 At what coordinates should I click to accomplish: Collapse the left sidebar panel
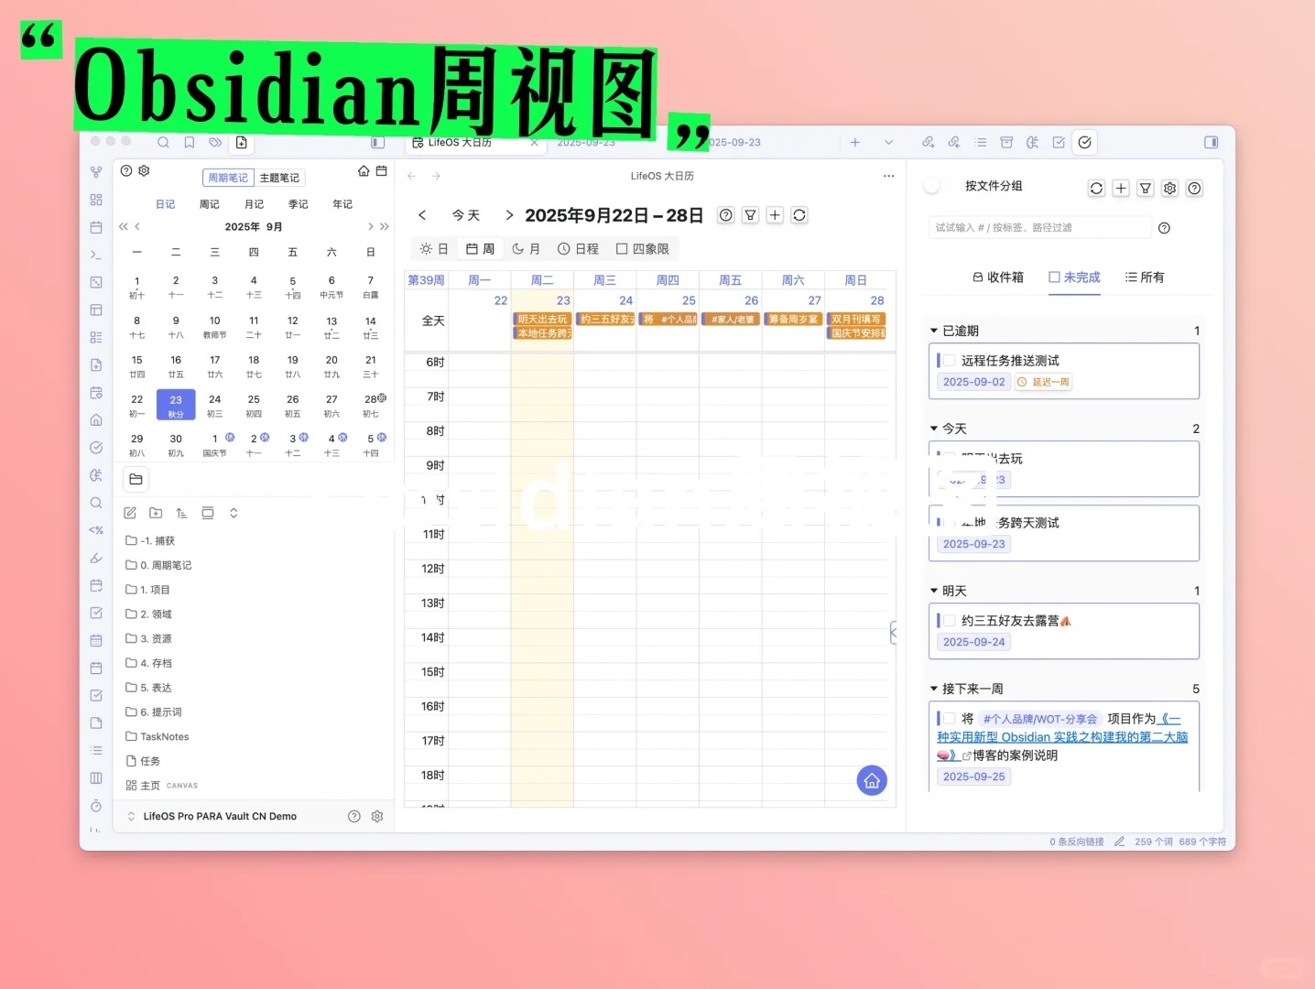click(x=377, y=142)
